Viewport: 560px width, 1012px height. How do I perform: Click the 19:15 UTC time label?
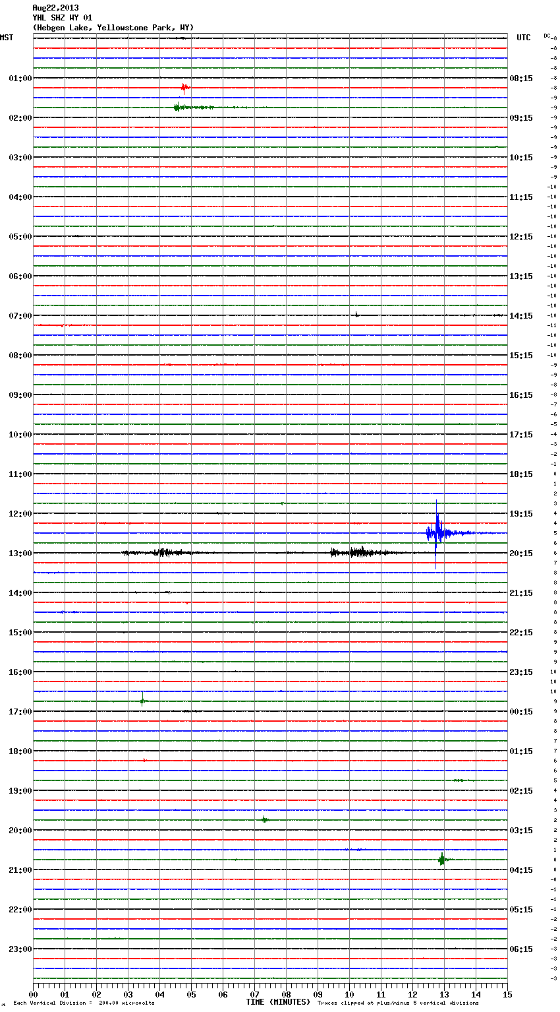point(521,514)
